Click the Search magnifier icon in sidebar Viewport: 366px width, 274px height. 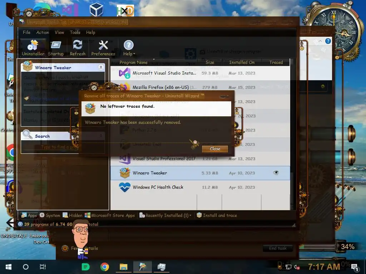[x=28, y=135]
